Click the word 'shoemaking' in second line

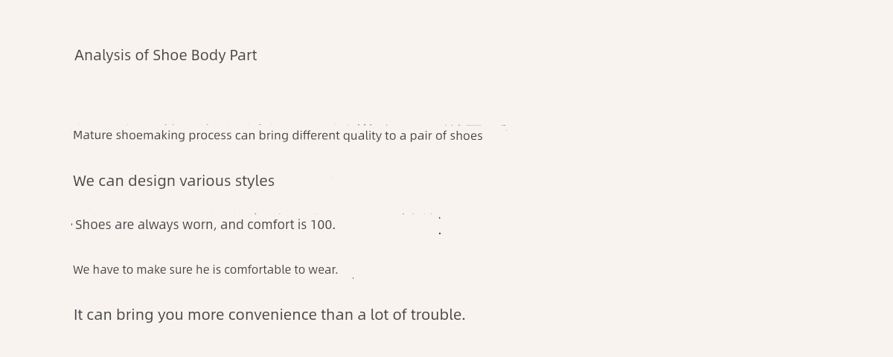point(150,135)
